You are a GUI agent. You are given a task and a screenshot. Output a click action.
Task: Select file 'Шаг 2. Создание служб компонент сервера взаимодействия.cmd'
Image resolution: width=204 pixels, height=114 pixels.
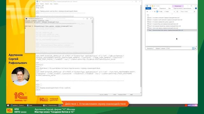165,20
